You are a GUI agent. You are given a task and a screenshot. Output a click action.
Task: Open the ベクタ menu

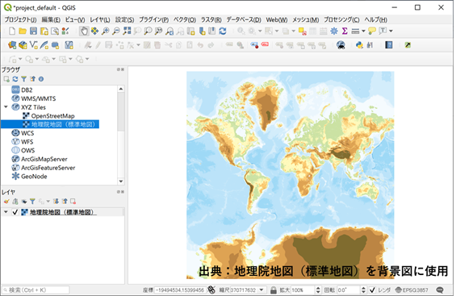point(185,19)
